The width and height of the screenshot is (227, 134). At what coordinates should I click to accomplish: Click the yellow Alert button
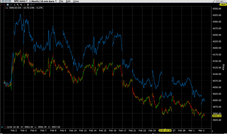coord(223,4)
